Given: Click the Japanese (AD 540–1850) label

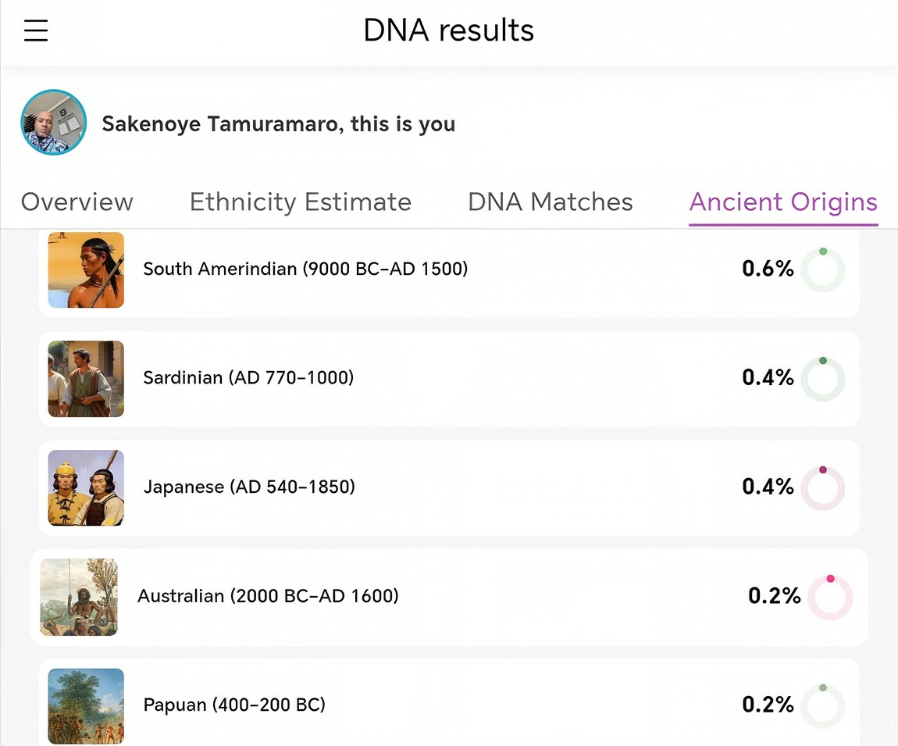Looking at the screenshot, I should (x=249, y=487).
